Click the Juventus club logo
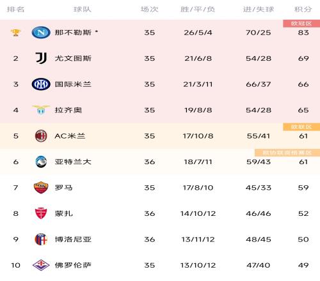This screenshot has width=320, height=281. click(41, 58)
